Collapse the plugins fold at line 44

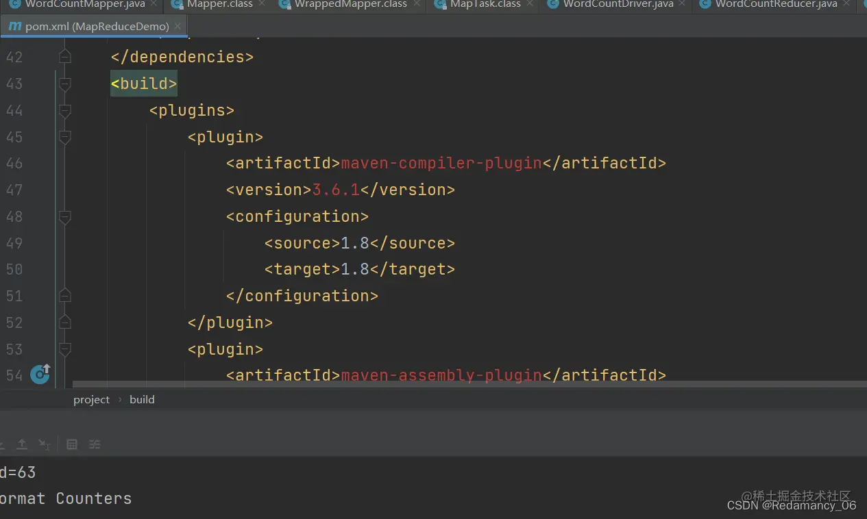click(x=65, y=110)
